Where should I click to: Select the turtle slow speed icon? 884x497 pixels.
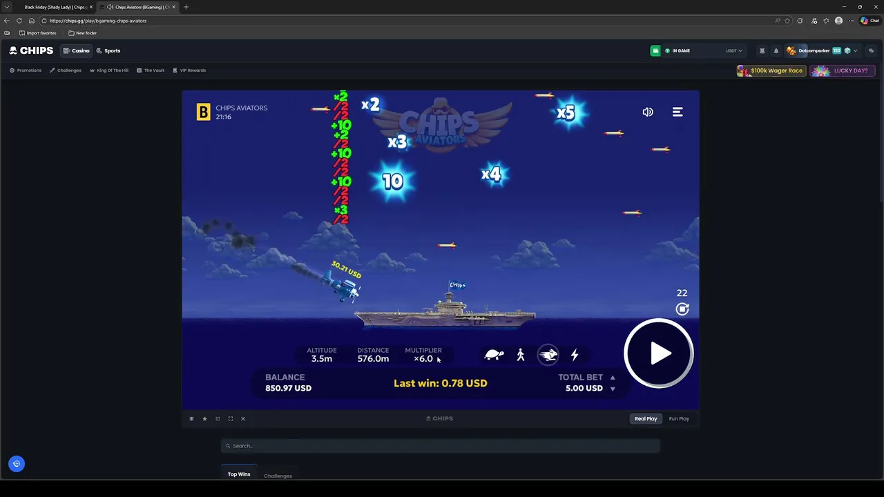494,355
